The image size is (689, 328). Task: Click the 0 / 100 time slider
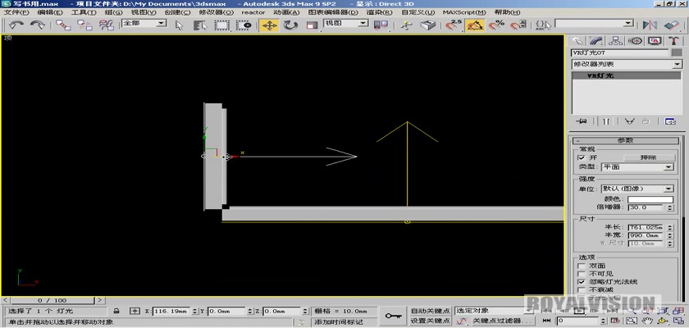coord(52,300)
